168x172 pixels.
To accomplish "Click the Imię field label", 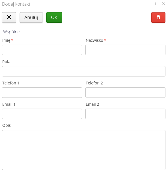I will point(6,40).
